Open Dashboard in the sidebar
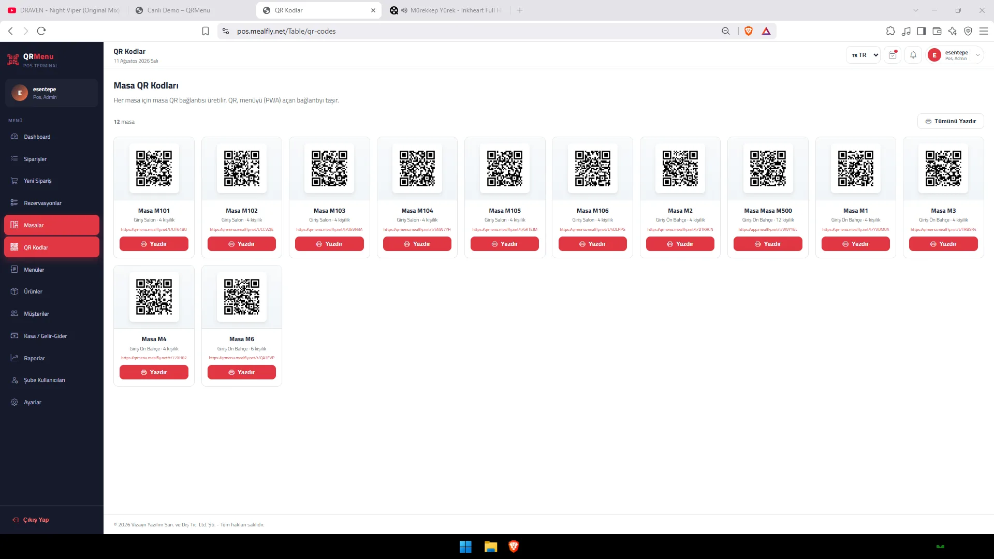 click(x=52, y=137)
